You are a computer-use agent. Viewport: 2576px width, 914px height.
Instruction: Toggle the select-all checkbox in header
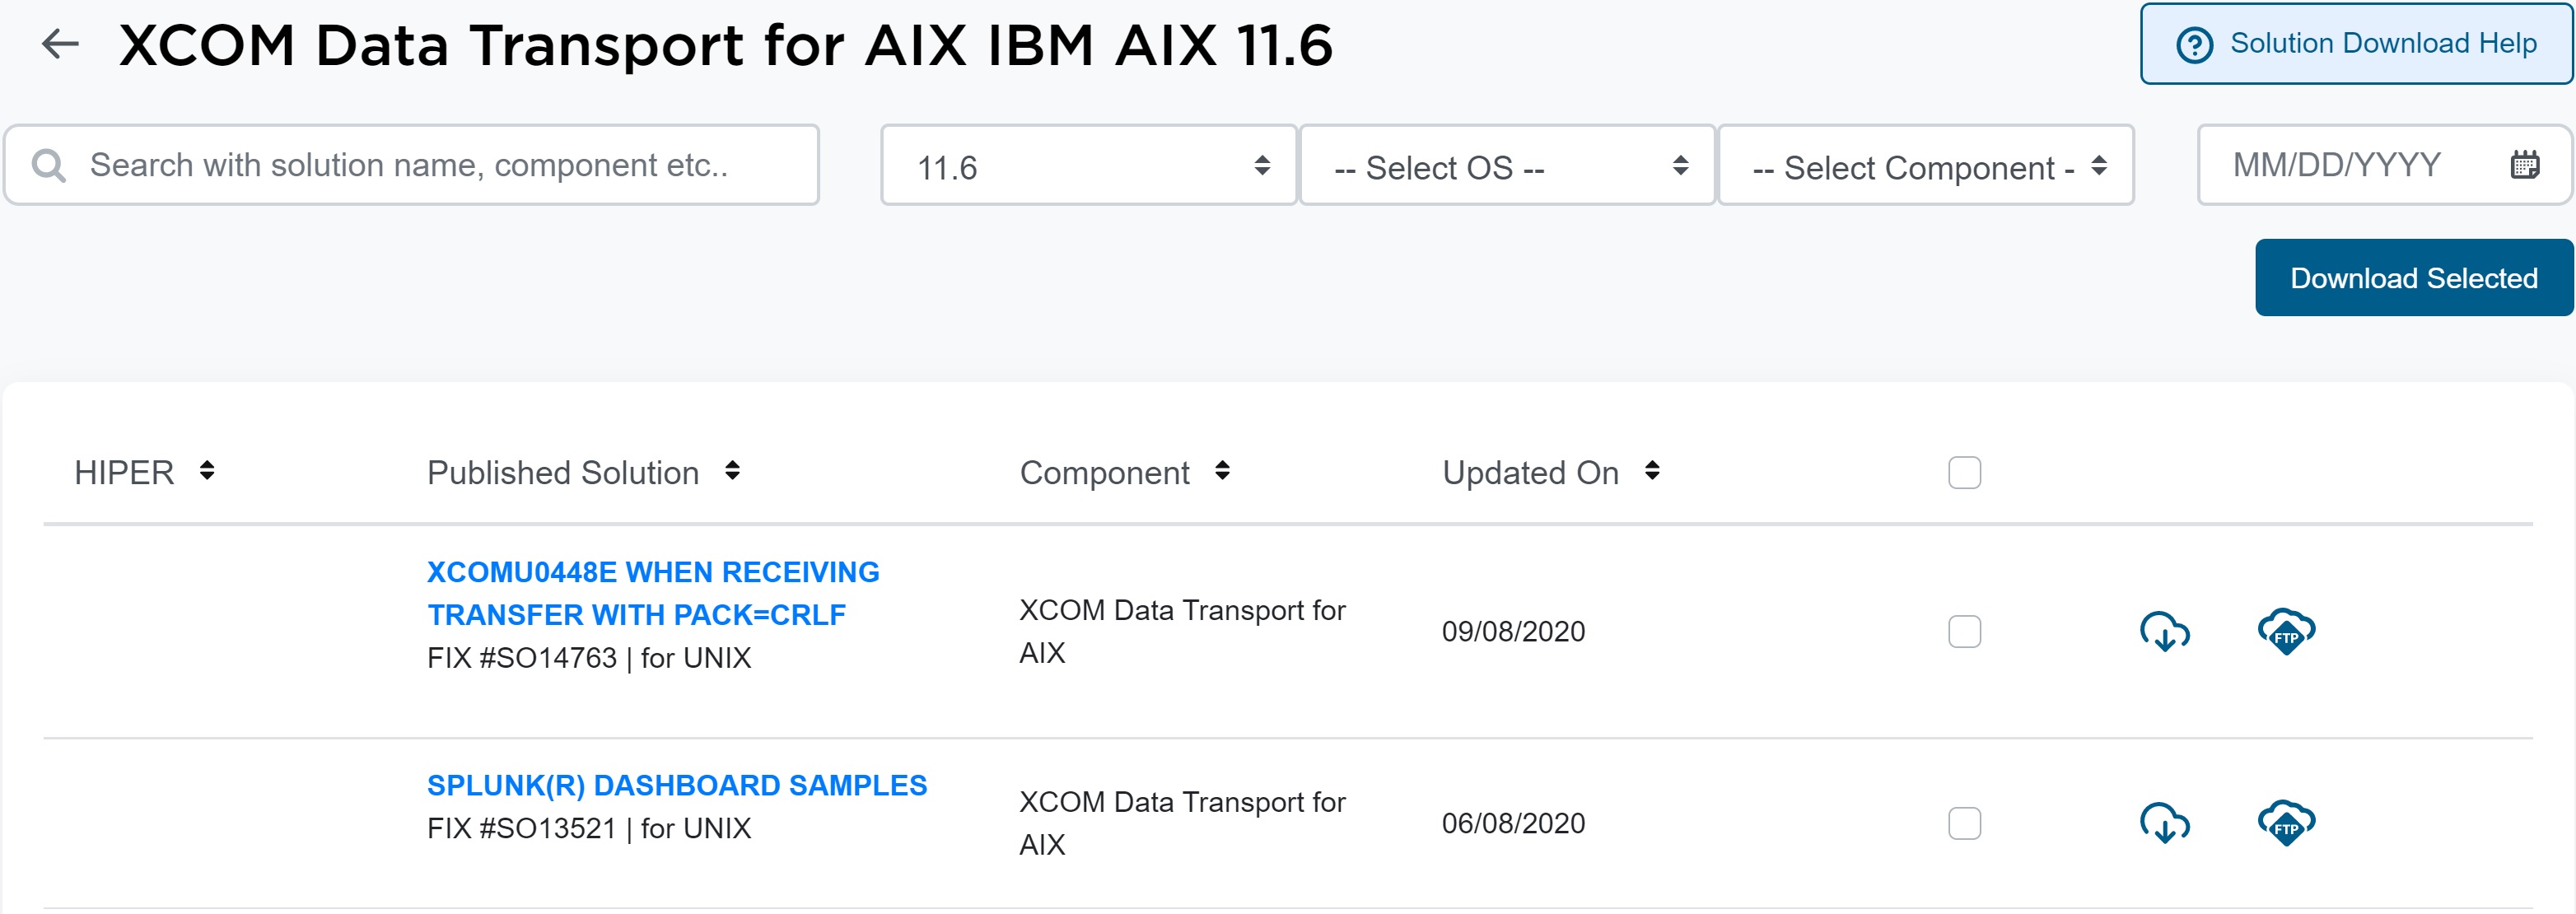pyautogui.click(x=1964, y=473)
